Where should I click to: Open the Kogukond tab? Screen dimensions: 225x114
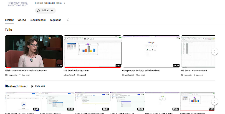(x=55, y=20)
